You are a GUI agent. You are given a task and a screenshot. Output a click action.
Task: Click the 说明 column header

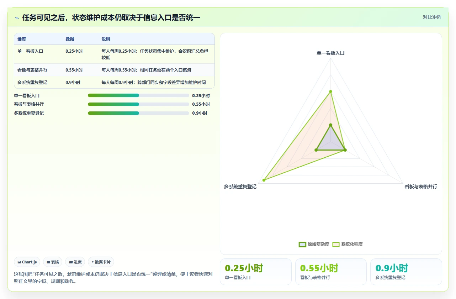[x=106, y=39]
